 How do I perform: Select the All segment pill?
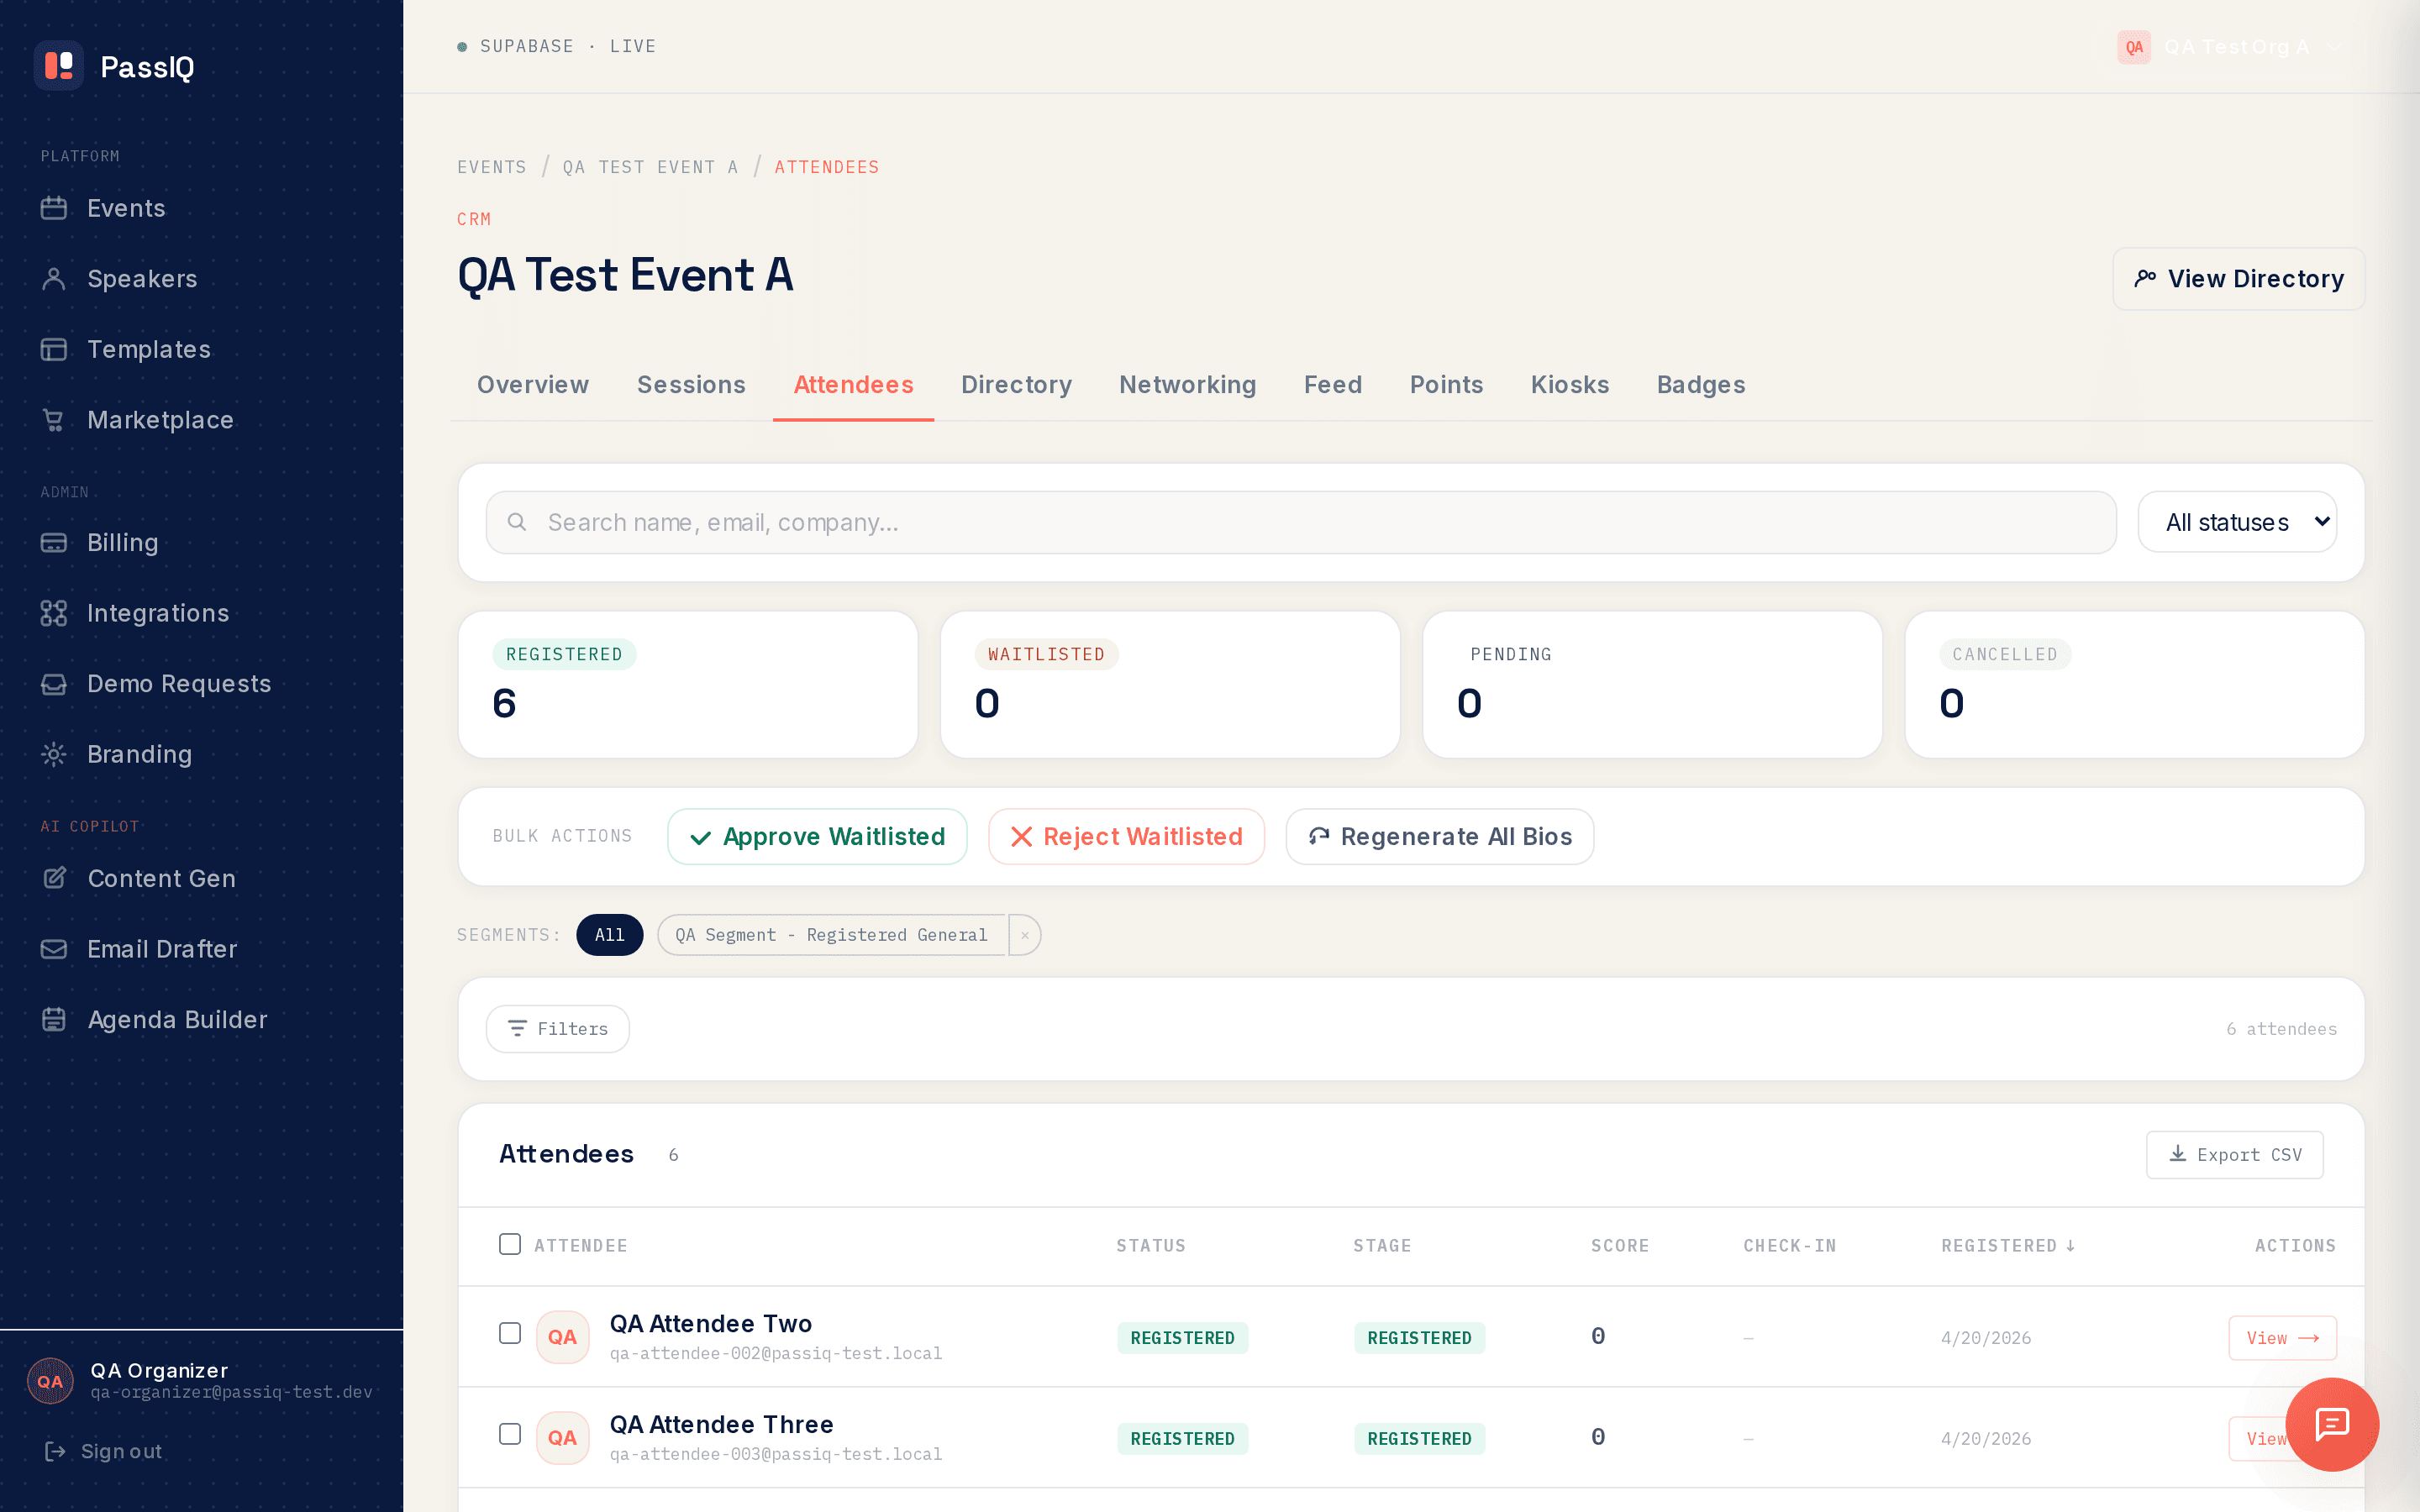click(609, 934)
